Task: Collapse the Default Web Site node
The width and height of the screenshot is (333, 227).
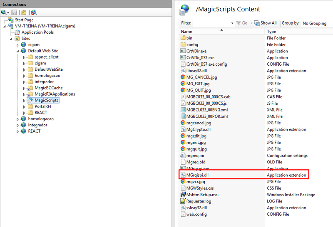Action: [x=17, y=51]
